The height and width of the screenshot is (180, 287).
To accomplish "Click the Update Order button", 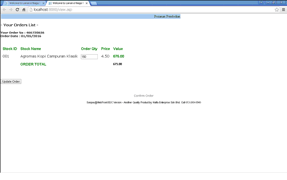I will point(11,81).
